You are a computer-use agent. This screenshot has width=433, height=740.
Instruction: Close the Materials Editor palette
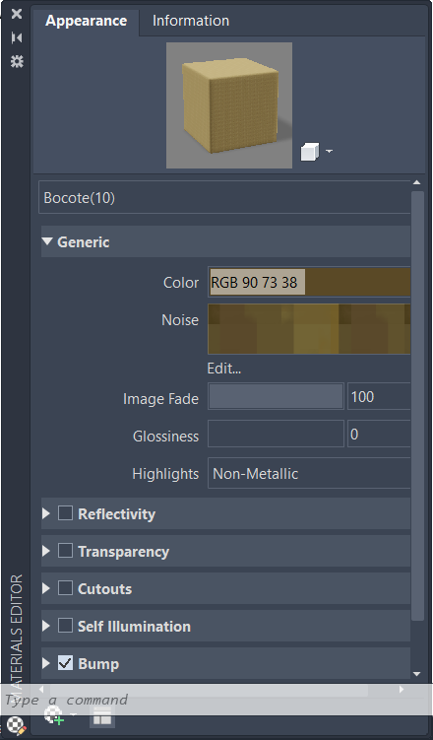[17, 14]
